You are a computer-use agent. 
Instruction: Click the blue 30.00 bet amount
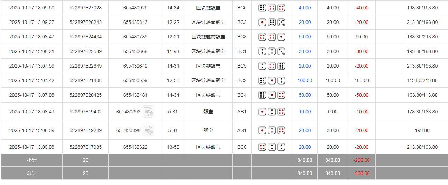coord(304,51)
